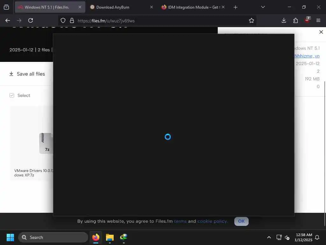
Task: Close the Download AnyBurn tab
Action: (x=151, y=7)
